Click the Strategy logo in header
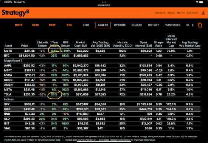 click(16, 13)
